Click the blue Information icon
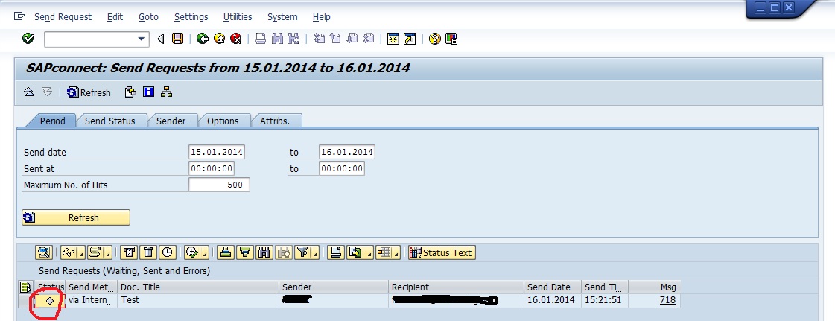 pos(148,92)
